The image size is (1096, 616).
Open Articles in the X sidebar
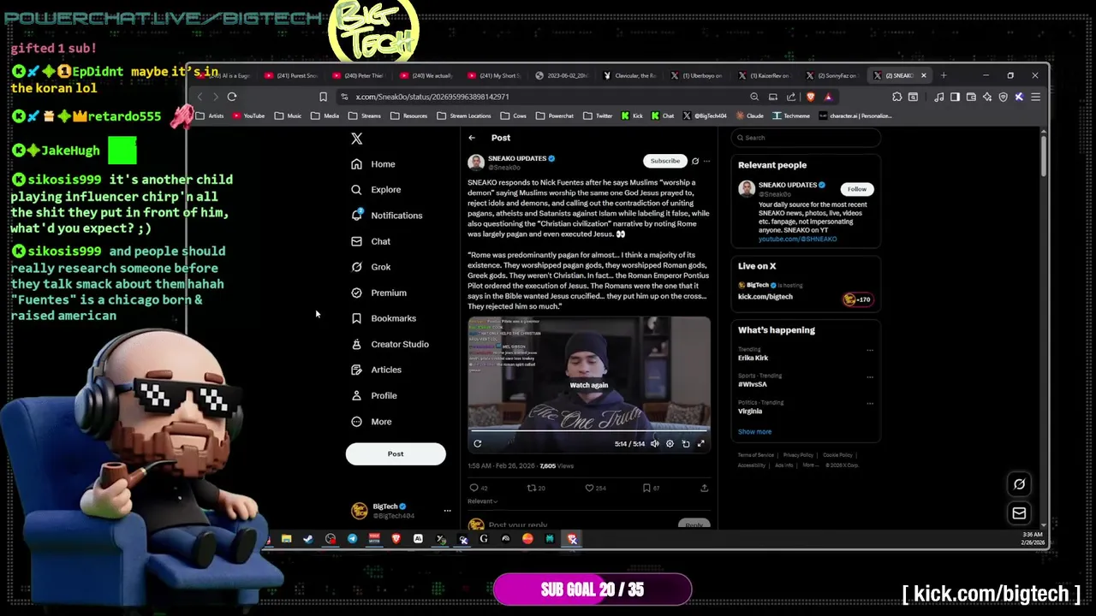tap(376, 370)
